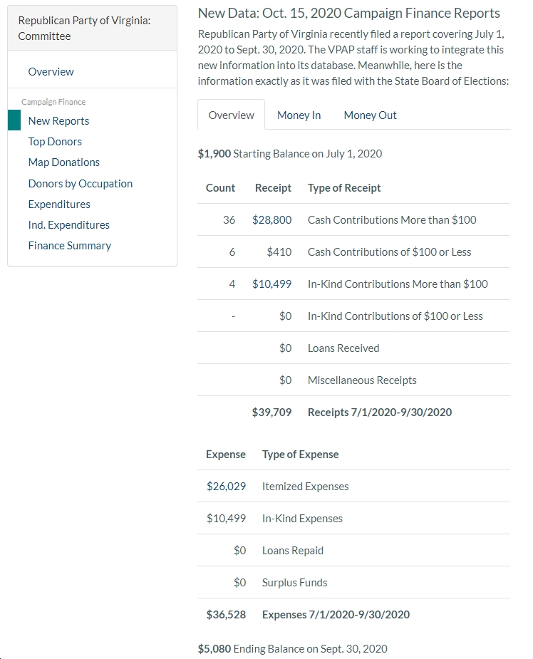Click the $10,499 In-Kind Expenses amount
The height and width of the screenshot is (659, 533).
click(226, 518)
